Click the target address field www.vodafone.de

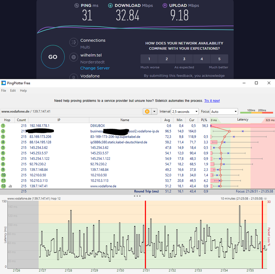click(71, 111)
